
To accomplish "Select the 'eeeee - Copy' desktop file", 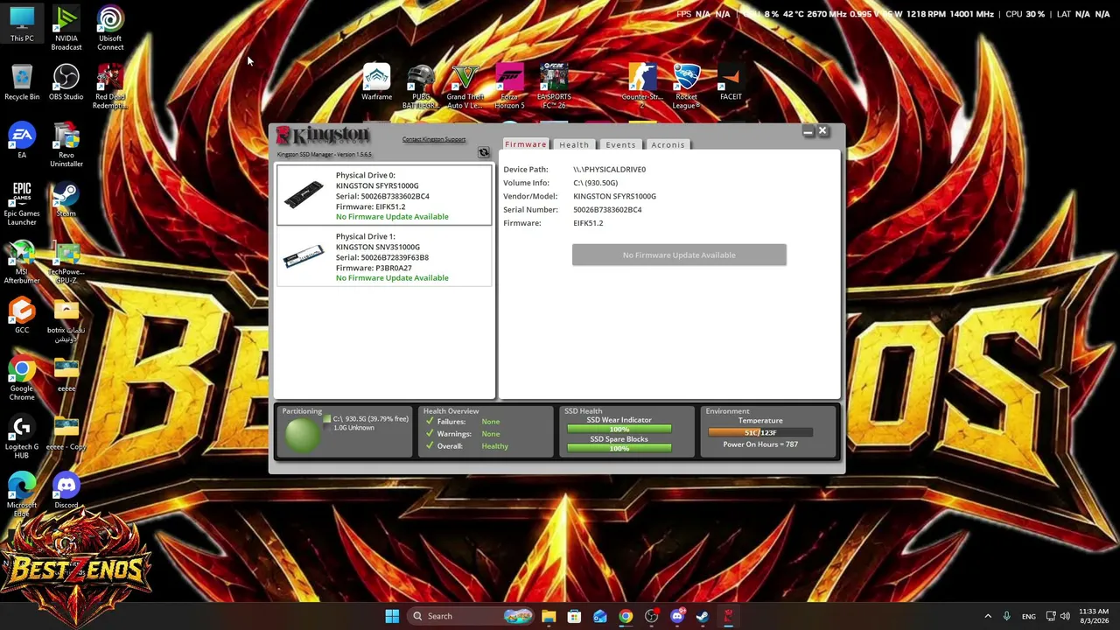I will tap(66, 433).
